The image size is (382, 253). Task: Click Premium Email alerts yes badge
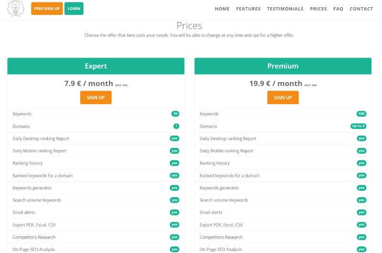tap(361, 212)
